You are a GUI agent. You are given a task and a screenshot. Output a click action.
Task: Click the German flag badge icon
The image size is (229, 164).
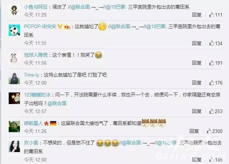pos(53,124)
